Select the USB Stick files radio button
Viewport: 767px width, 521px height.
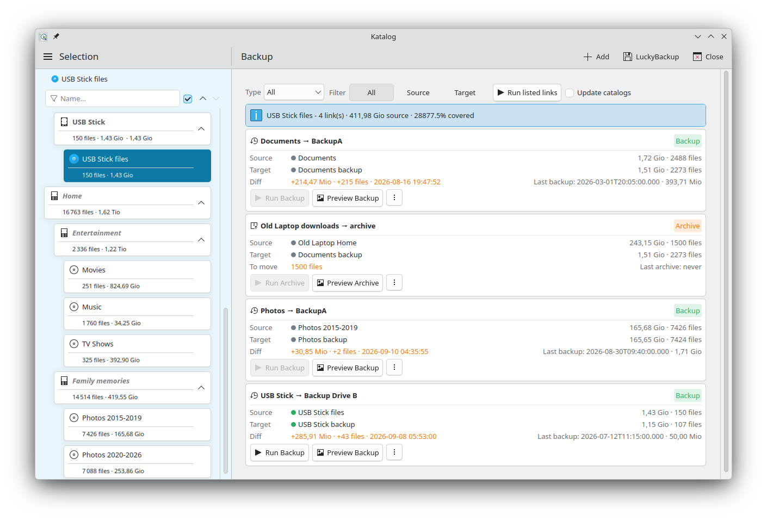click(x=55, y=79)
